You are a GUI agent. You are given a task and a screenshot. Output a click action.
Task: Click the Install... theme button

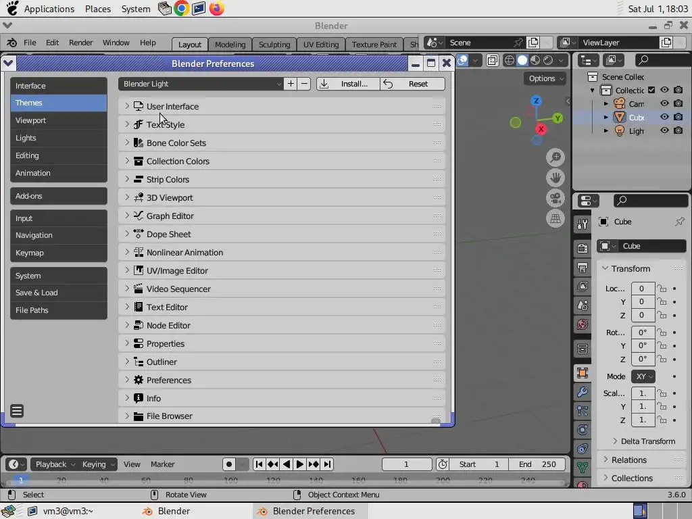tap(348, 84)
